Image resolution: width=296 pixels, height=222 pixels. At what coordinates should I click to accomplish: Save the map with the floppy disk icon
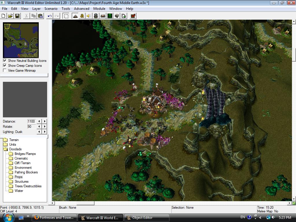pos(17,16)
